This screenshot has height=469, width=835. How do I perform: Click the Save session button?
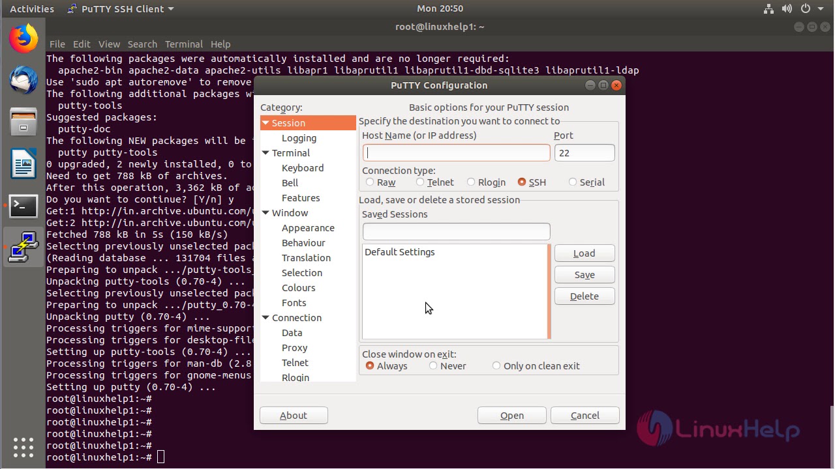pyautogui.click(x=584, y=275)
